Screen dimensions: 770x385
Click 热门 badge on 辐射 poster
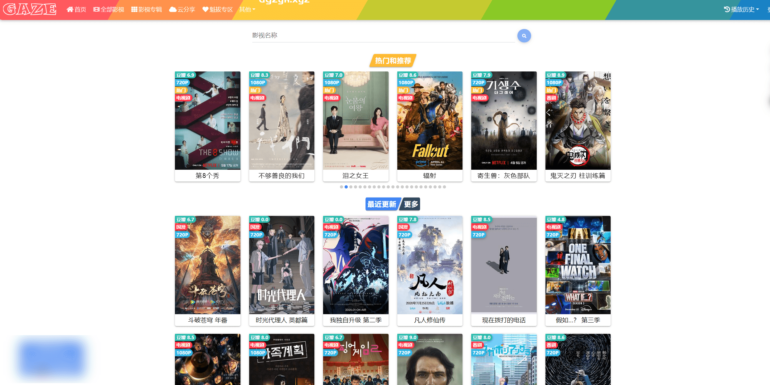pos(403,90)
